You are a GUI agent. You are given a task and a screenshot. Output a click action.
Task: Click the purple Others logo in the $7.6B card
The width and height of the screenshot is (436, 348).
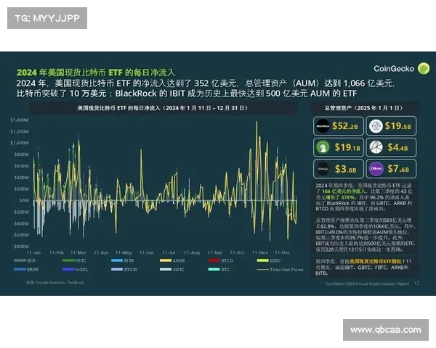(x=376, y=169)
